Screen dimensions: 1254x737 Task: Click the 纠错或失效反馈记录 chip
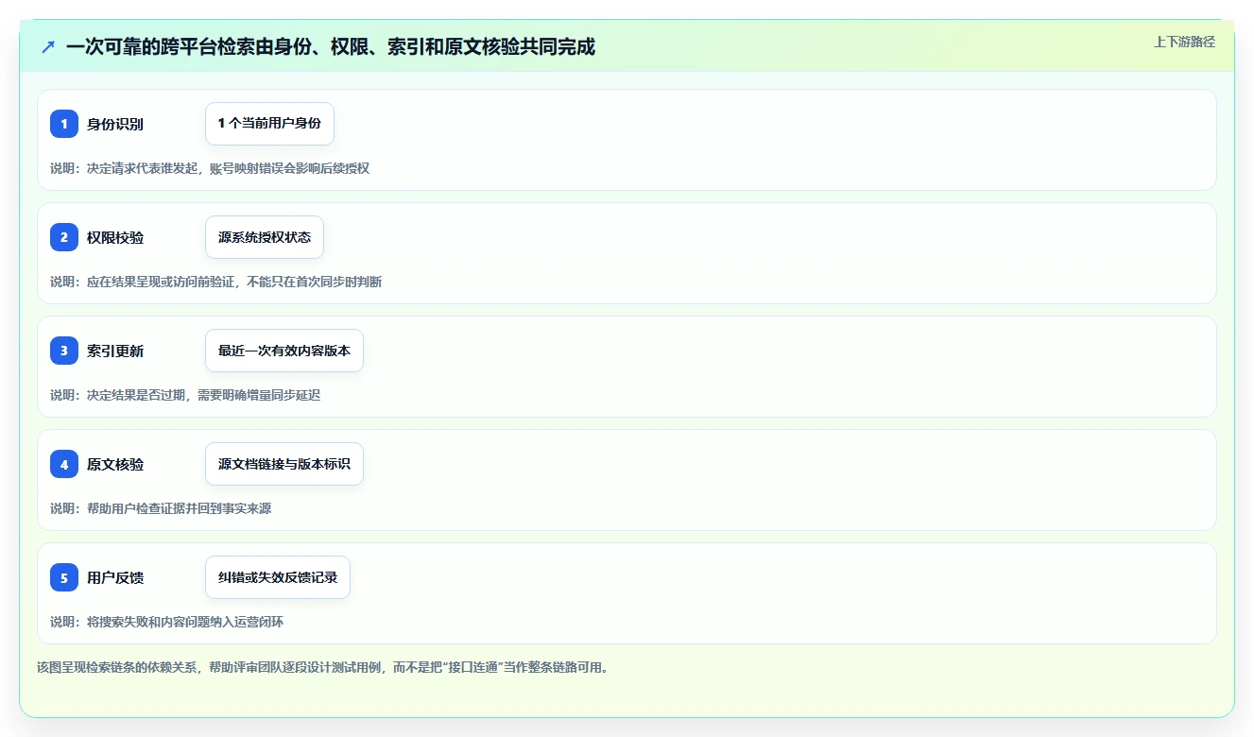(x=278, y=577)
